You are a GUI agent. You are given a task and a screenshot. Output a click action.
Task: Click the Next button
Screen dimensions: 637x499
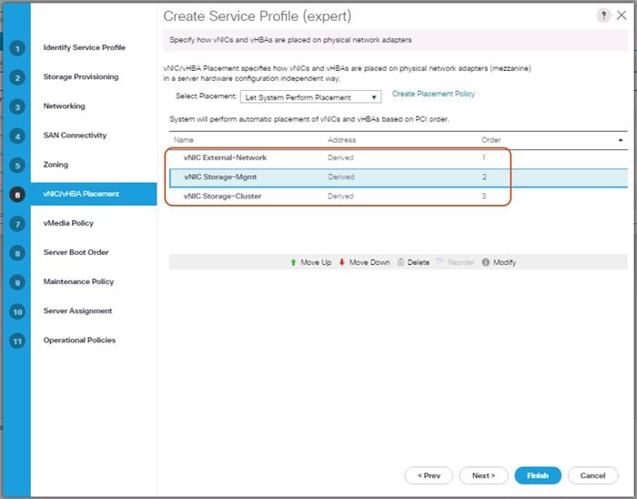point(482,475)
